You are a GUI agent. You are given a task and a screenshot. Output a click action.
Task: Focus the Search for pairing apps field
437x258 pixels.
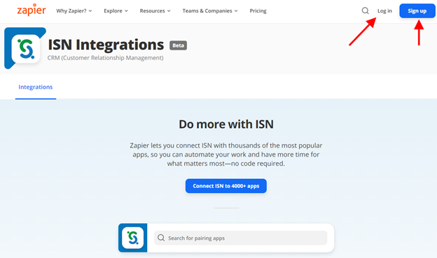coord(240,238)
